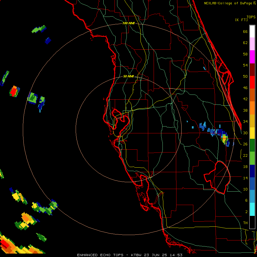Screen dimensions: 257x257
Task: Click the legend value 10
Action: click(x=245, y=189)
